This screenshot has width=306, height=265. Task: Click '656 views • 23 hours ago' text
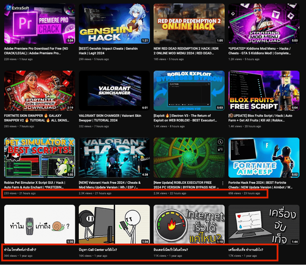click(244, 193)
